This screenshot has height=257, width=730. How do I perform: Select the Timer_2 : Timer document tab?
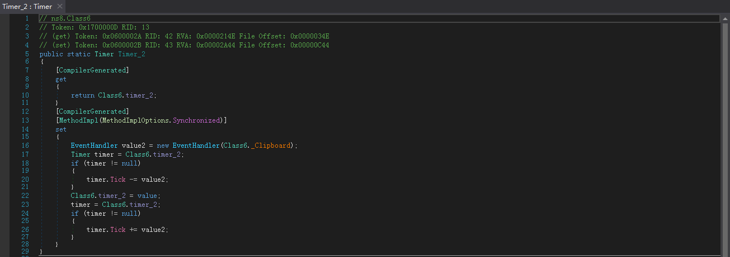[x=27, y=6]
